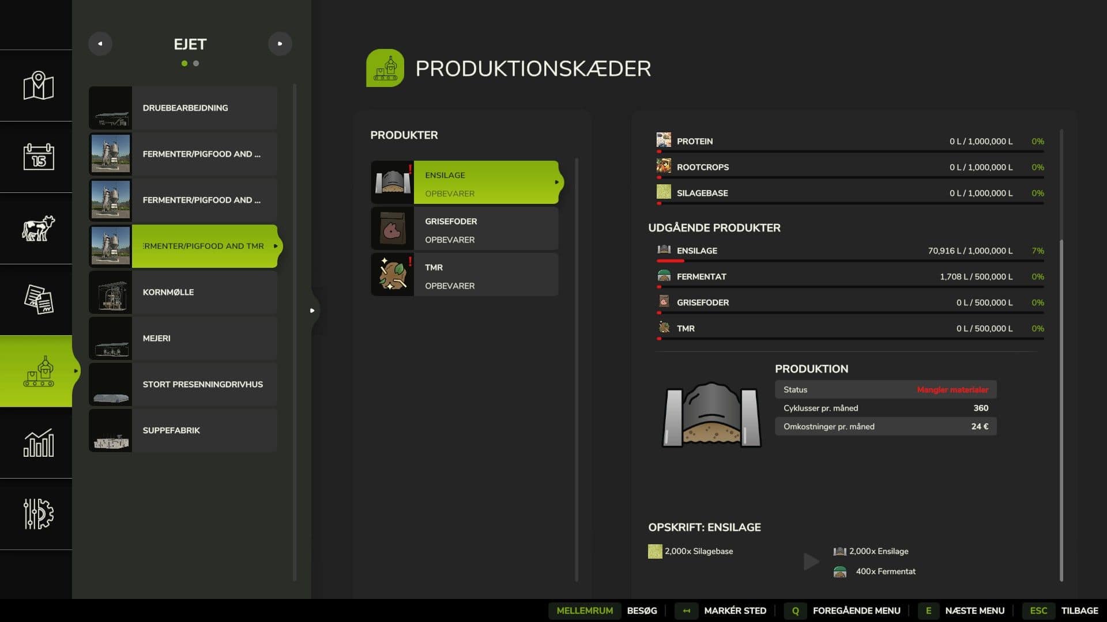This screenshot has width=1107, height=622.
Task: Select the first page indicator dot
Action: click(x=184, y=63)
